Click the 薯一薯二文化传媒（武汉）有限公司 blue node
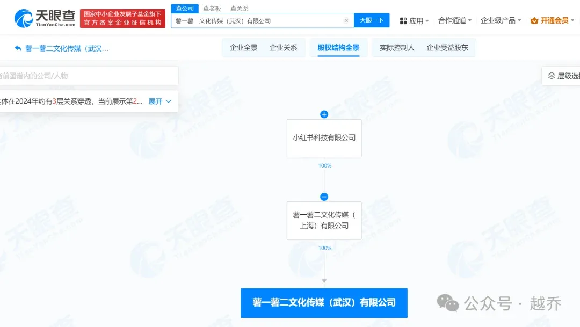 pyautogui.click(x=324, y=303)
